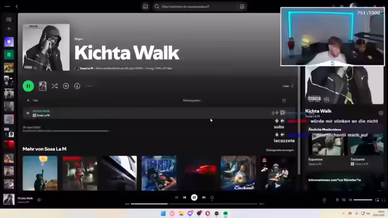Toggle repeat in player bar
This screenshot has height=218, width=388.
[212, 197]
